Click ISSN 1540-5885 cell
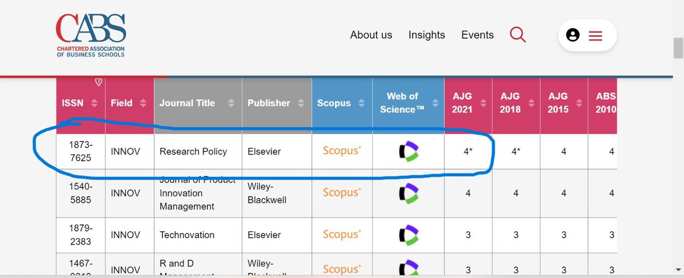This screenshot has height=278, width=684. [80, 193]
